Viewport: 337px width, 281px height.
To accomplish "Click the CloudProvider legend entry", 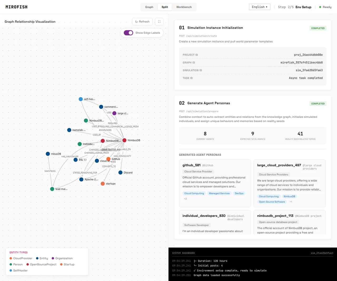I will (21, 258).
